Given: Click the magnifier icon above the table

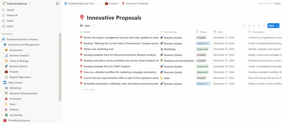Looking at the screenshot, I should coord(259,26).
